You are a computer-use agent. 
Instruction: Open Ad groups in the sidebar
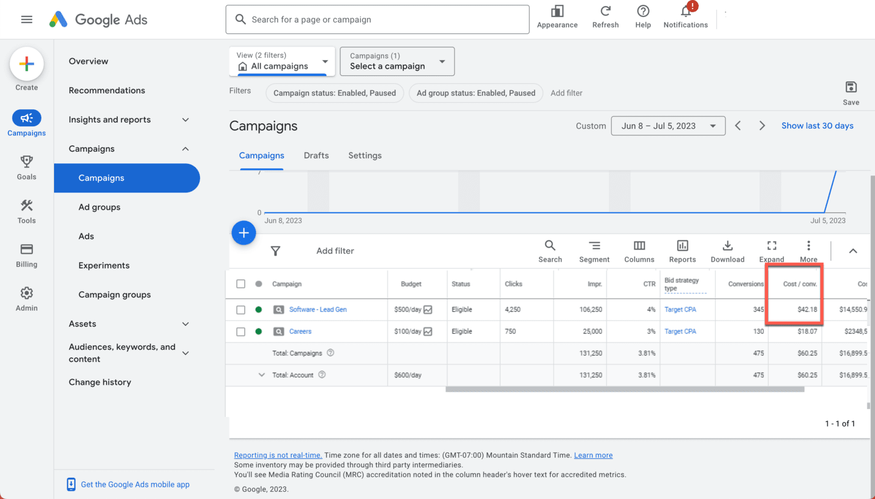(x=99, y=207)
